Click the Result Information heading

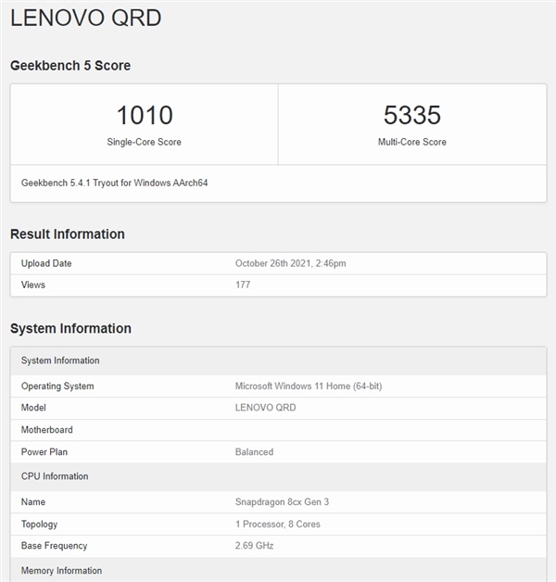tap(68, 234)
